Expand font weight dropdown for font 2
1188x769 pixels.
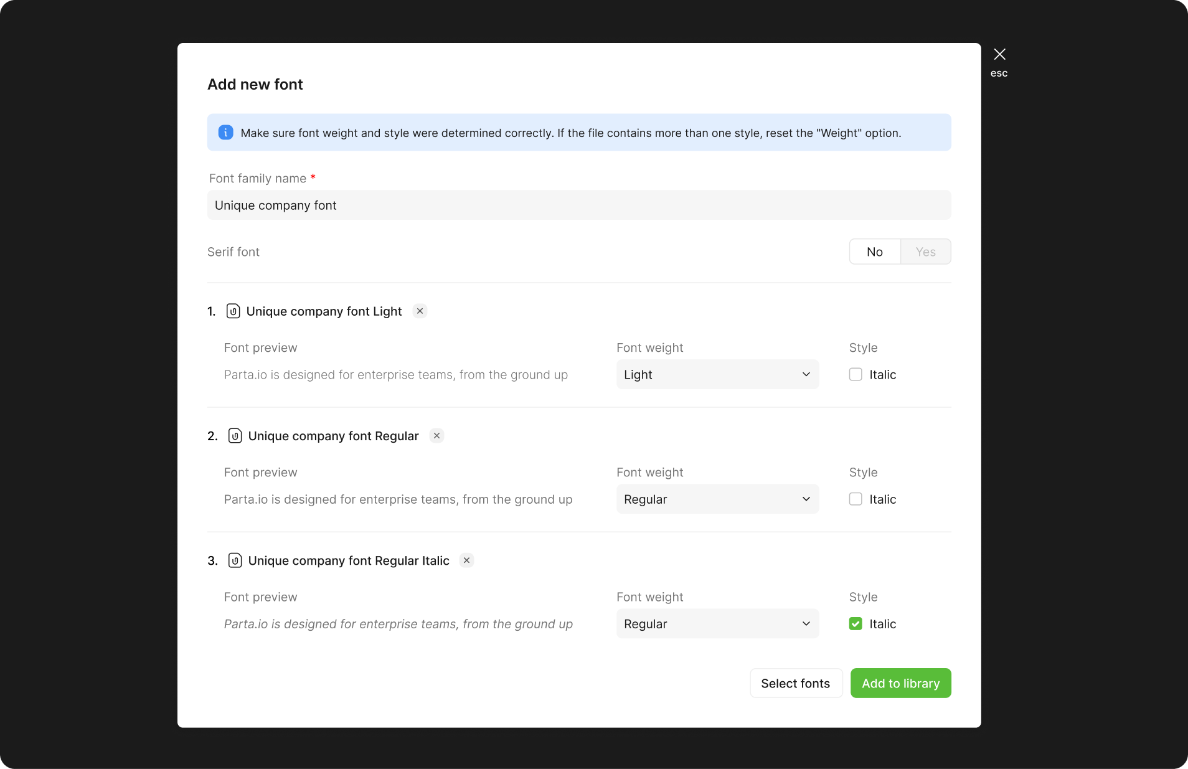717,499
